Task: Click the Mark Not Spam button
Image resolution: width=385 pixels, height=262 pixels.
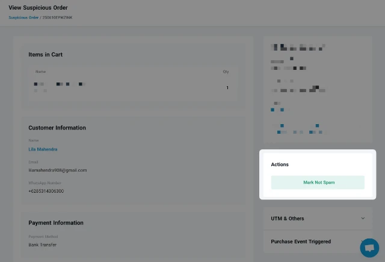Action: 318,182
